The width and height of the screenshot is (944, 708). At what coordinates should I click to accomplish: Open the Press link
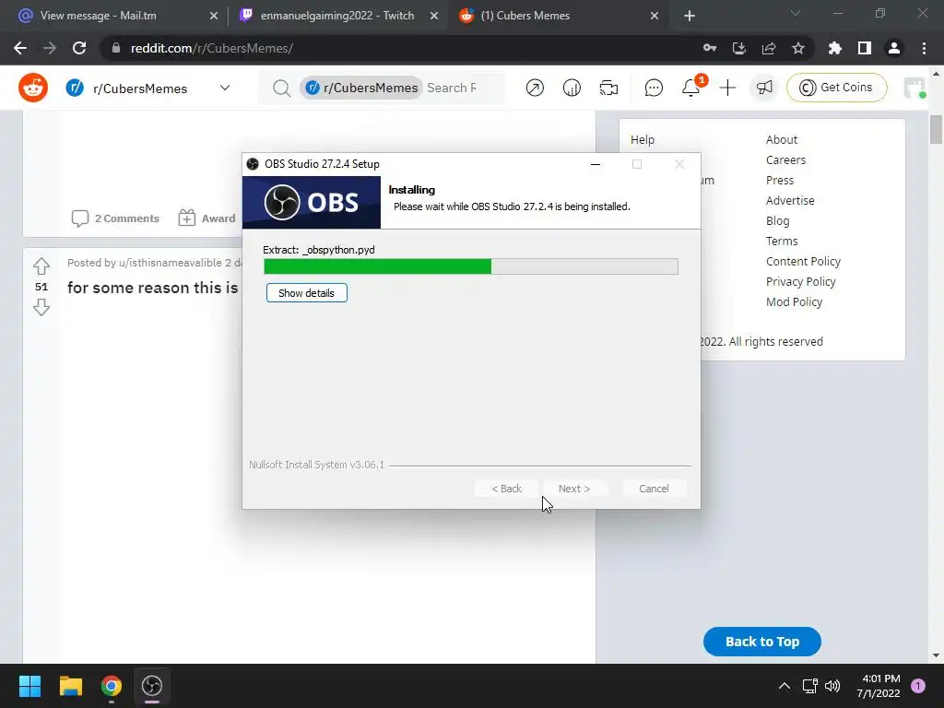click(x=780, y=180)
